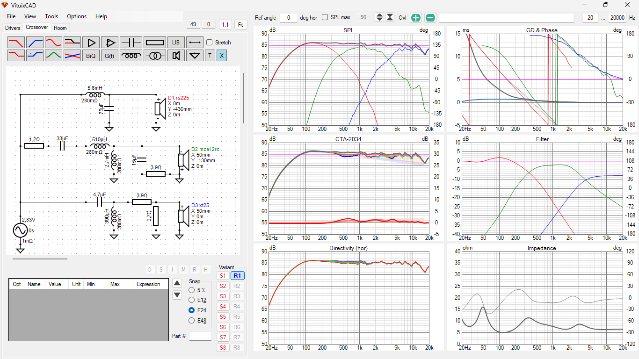Store to variant slot S3

point(223,296)
